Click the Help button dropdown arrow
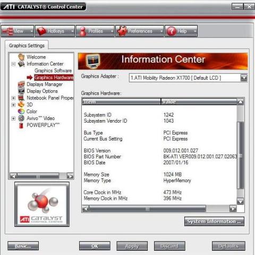255x255 pixels. pos(195,31)
